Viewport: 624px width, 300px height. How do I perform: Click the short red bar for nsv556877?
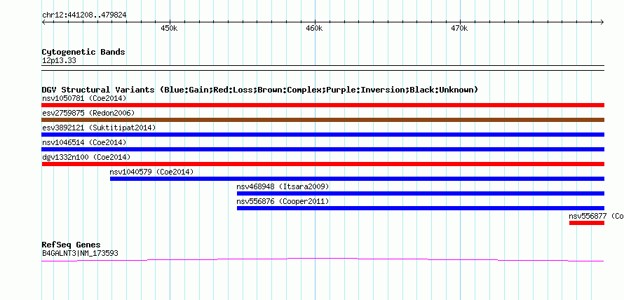(x=587, y=223)
